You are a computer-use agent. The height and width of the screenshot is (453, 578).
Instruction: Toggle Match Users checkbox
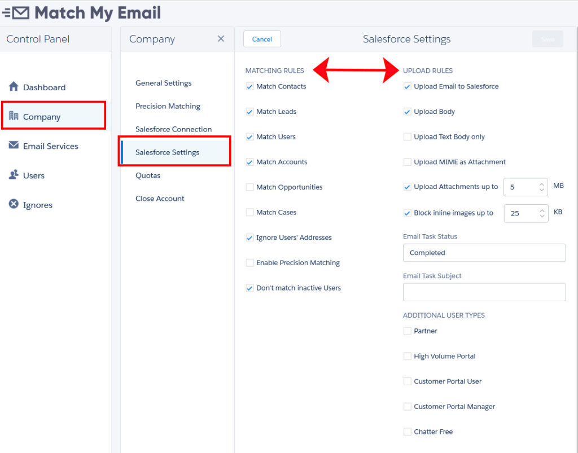point(249,137)
